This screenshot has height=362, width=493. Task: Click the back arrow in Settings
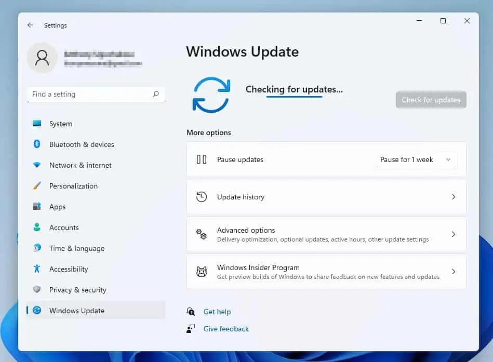click(30, 25)
